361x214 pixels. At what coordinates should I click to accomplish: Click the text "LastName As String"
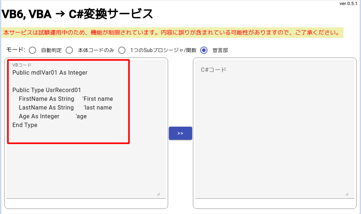[46, 108]
